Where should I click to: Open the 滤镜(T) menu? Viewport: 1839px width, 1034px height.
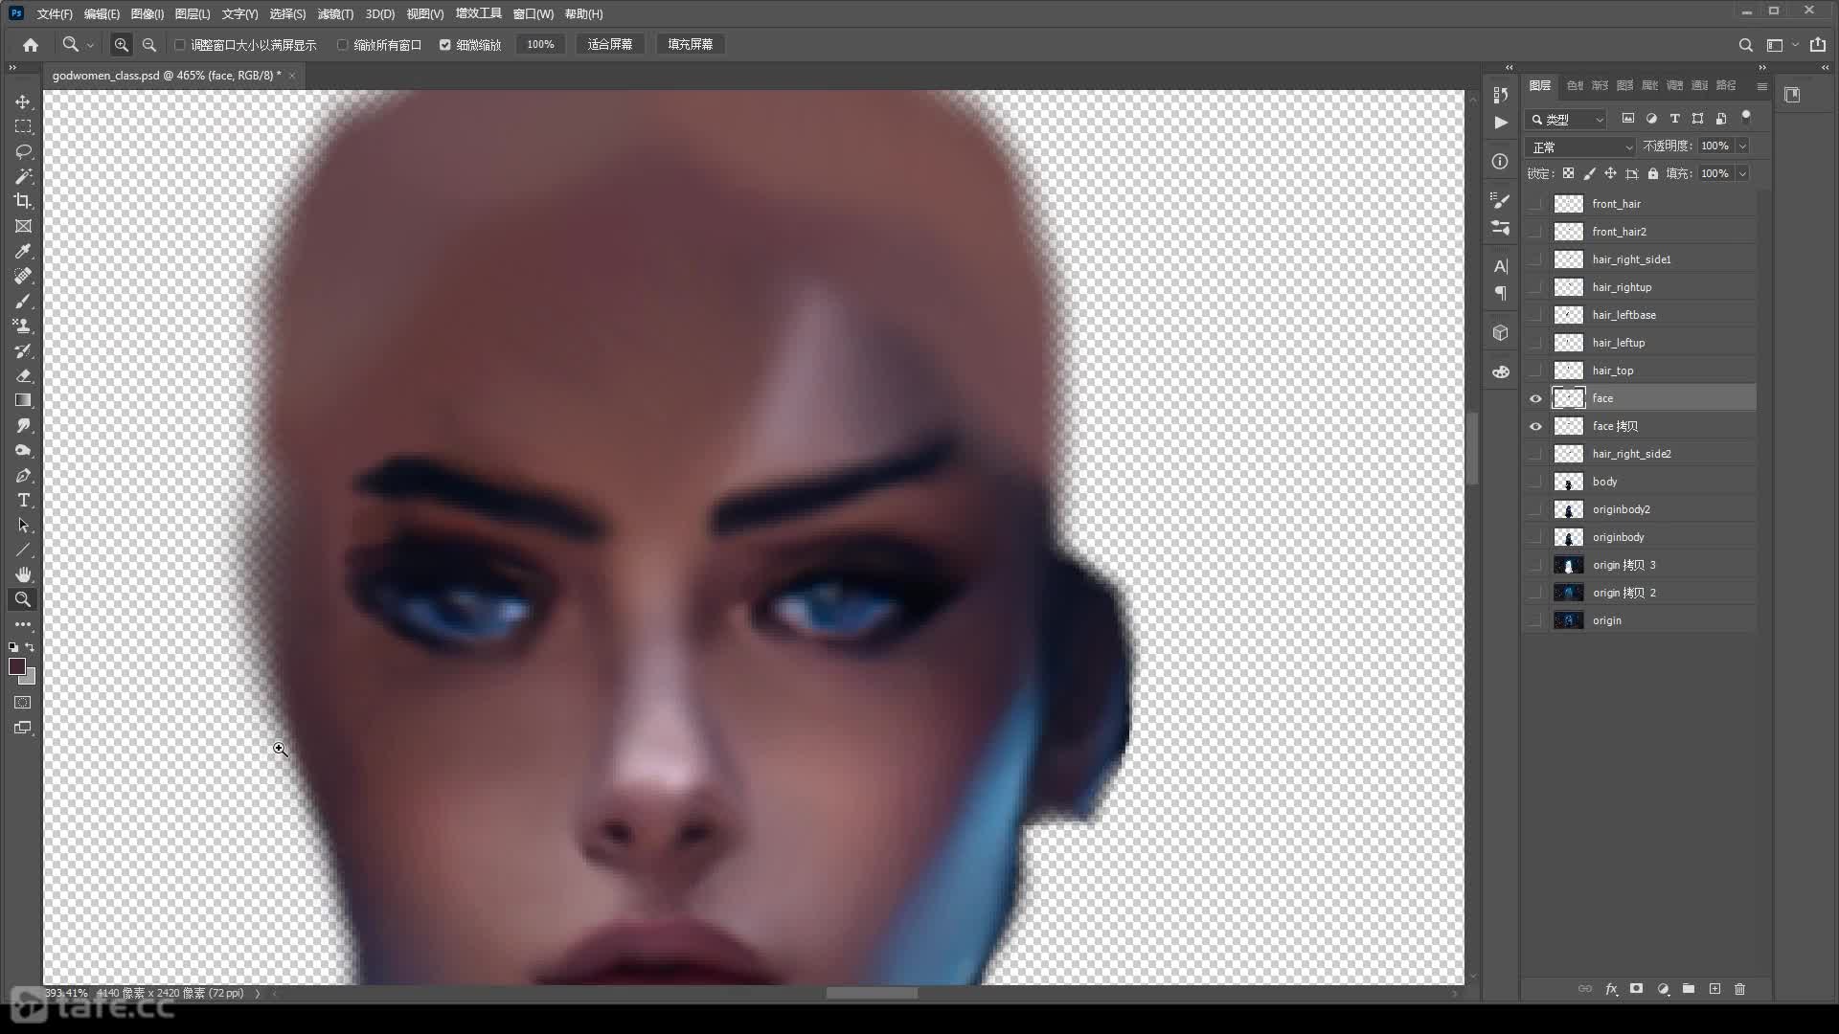335,13
